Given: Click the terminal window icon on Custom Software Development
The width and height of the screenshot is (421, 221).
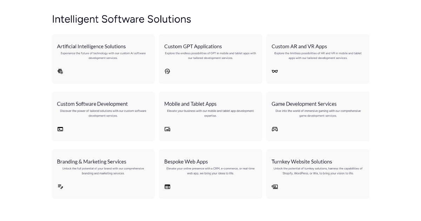Looking at the screenshot, I should point(60,129).
